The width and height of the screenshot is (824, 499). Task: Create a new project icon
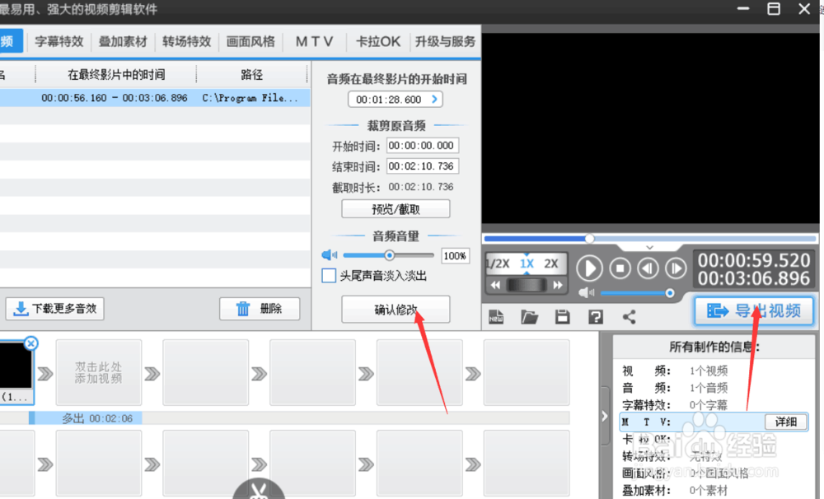(496, 317)
